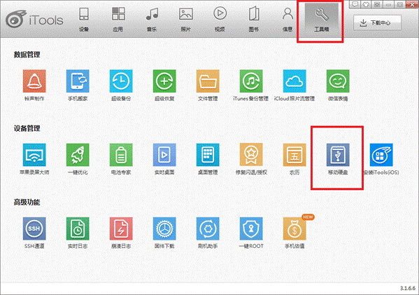
Task: Launch 手机搬家 phone migration tool
Action: click(x=78, y=81)
